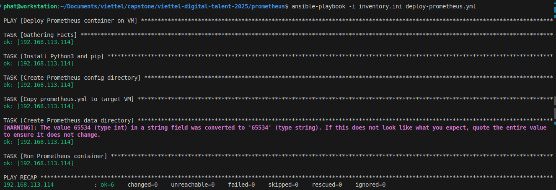
Task: Click the failed=0 recap value
Action: pyautogui.click(x=241, y=185)
